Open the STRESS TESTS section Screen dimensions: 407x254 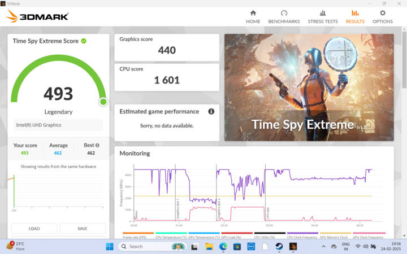323,17
